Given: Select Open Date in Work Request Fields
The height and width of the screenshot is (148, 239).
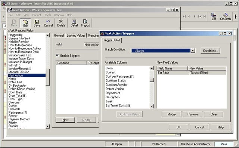Looking at the screenshot, I should (x=15, y=92).
